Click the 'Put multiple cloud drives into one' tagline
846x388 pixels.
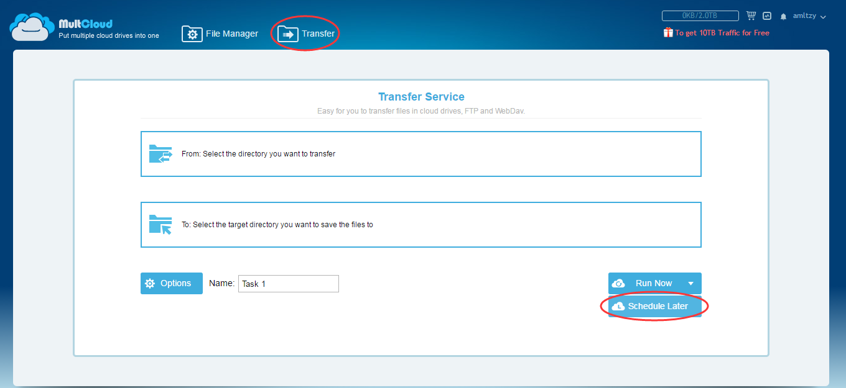click(x=109, y=36)
